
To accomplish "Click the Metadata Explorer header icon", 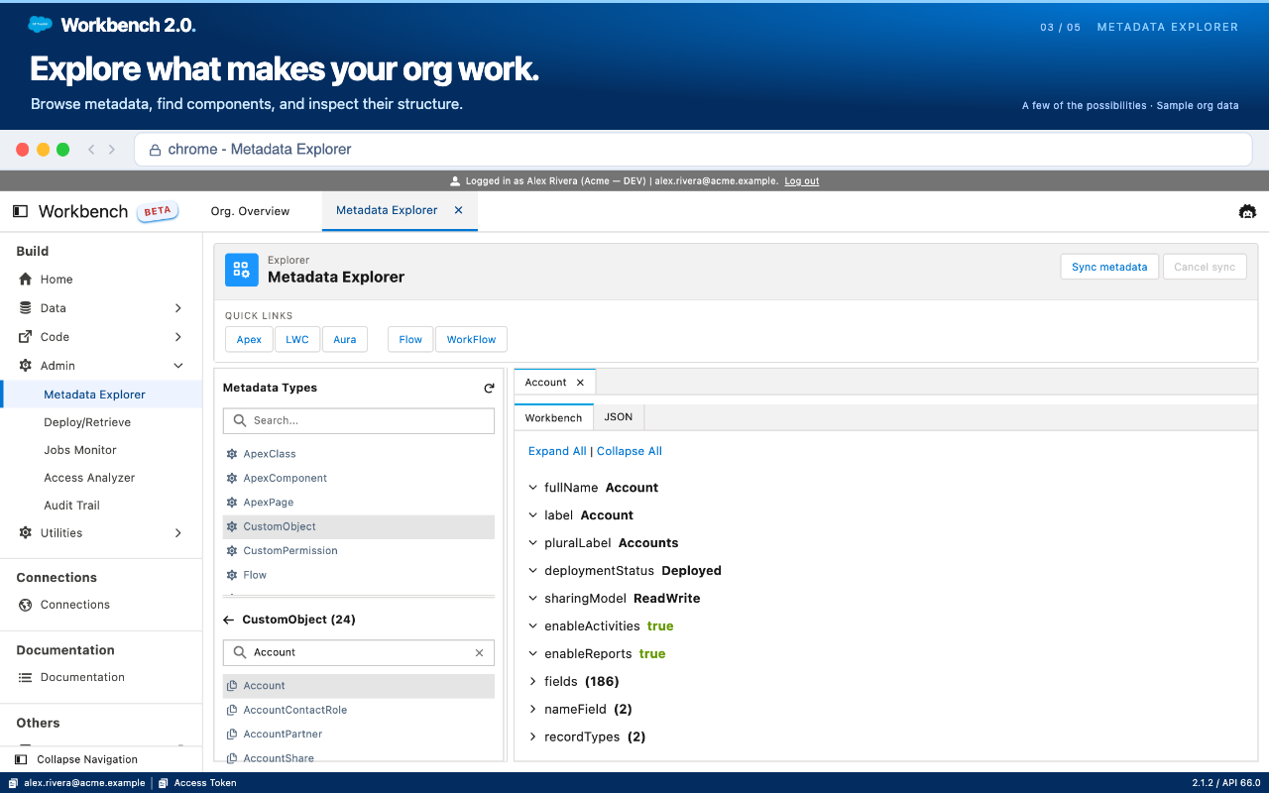I will pos(241,270).
